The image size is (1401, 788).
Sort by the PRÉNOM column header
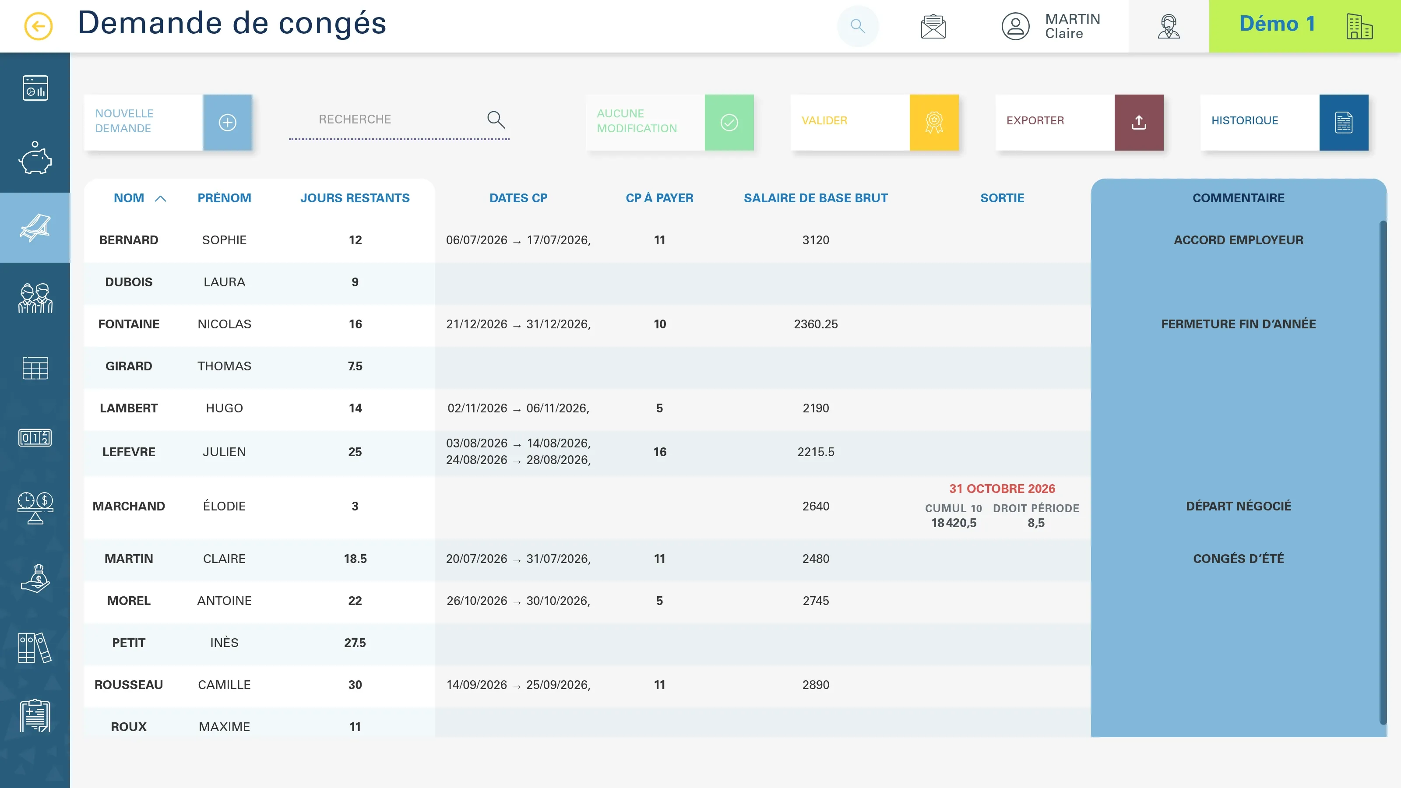(x=224, y=198)
